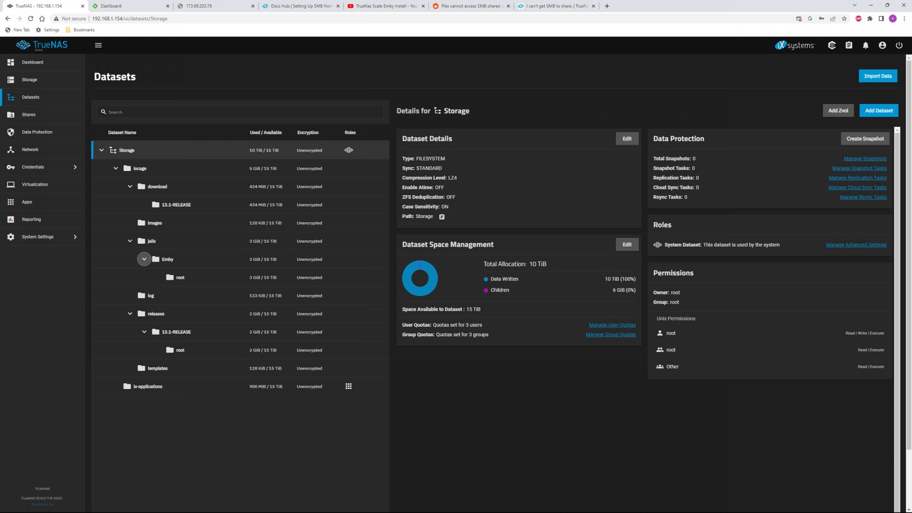Collapse the Storage root dataset

point(101,150)
